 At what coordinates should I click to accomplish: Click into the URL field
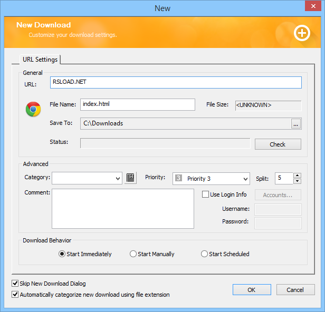coord(176,82)
